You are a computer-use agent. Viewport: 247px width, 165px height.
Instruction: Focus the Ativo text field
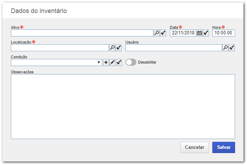(82, 33)
